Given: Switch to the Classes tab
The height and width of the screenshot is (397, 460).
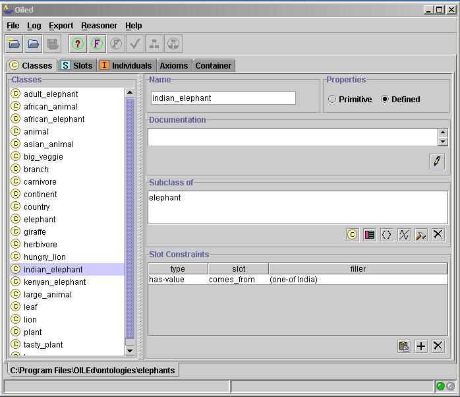Looking at the screenshot, I should [x=31, y=65].
